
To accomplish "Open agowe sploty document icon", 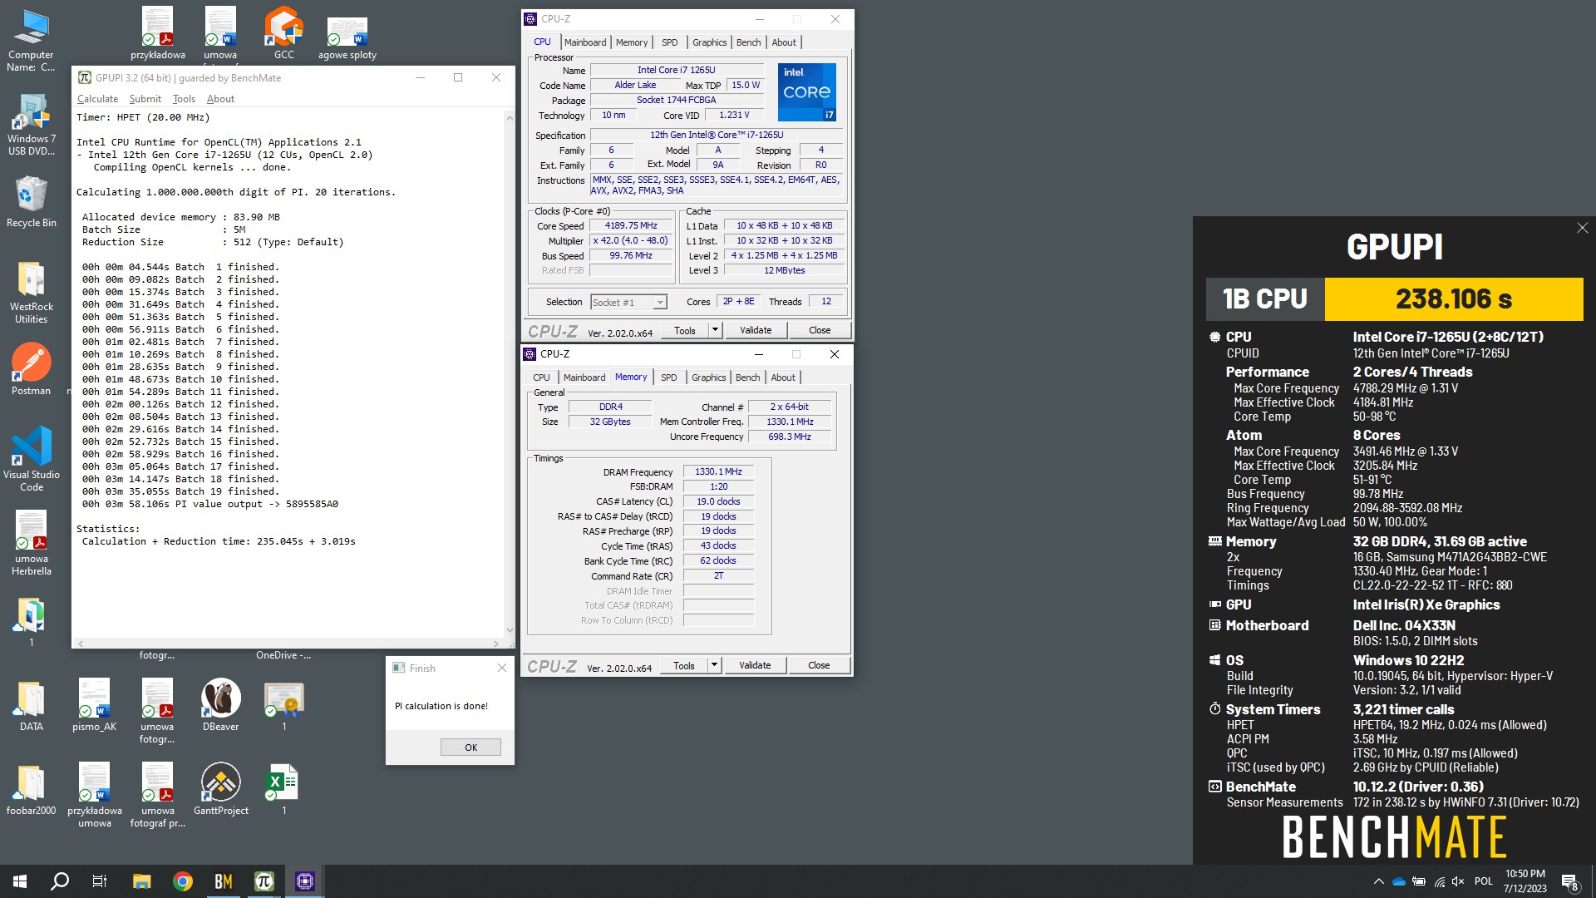I will pyautogui.click(x=347, y=37).
